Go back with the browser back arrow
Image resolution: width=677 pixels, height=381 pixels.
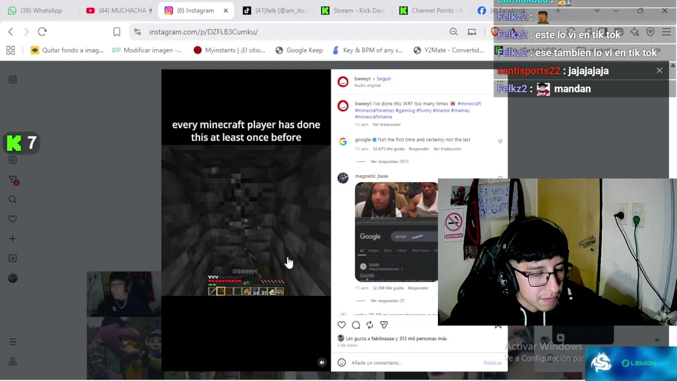point(11,32)
